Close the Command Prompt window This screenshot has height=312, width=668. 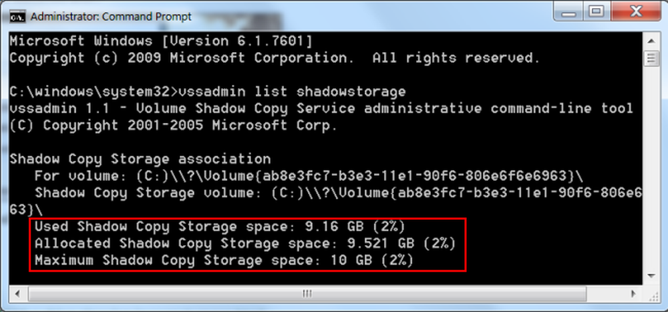636,13
